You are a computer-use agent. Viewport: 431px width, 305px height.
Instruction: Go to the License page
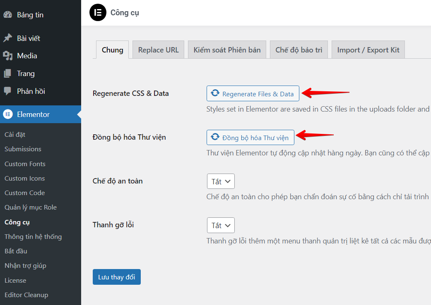[x=15, y=280]
